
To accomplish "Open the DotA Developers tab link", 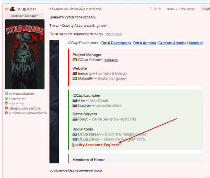I will click(x=116, y=43).
